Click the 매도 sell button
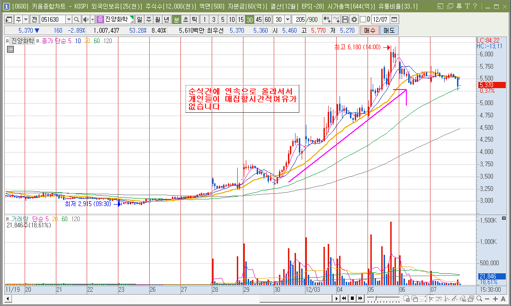The width and height of the screenshot is (511, 306). [389, 30]
